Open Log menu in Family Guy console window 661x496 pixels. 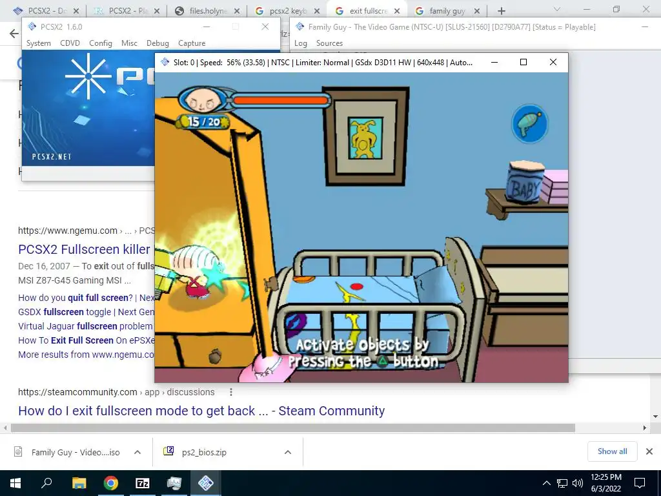click(x=301, y=43)
